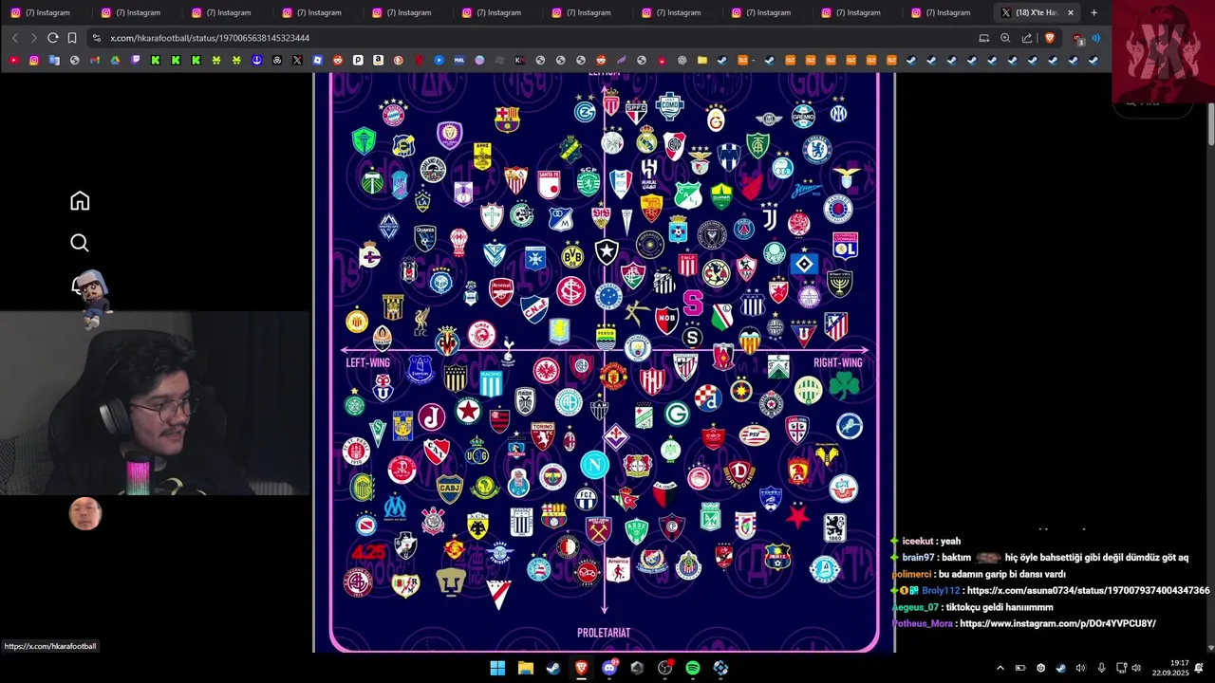Open the site settings icon in address bar

pyautogui.click(x=96, y=38)
